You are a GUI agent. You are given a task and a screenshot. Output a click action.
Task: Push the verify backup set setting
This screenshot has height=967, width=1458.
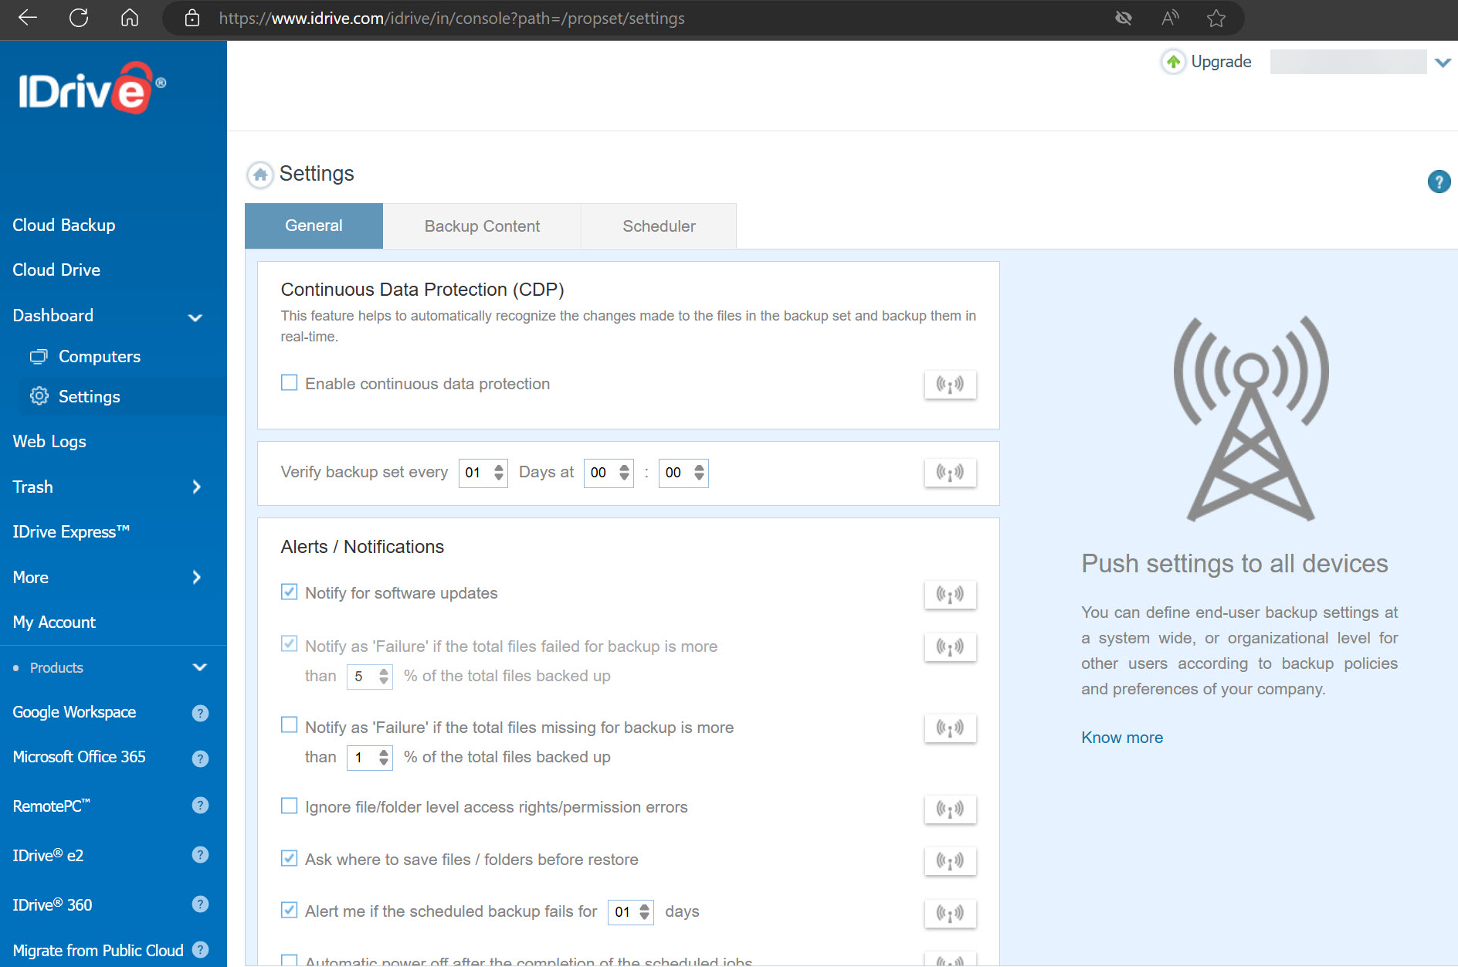(x=950, y=472)
